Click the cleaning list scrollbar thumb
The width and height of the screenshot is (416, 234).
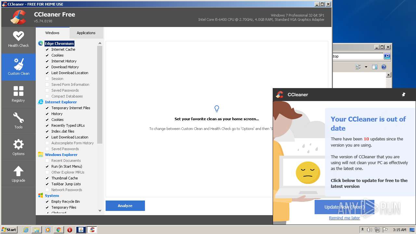tap(100, 95)
